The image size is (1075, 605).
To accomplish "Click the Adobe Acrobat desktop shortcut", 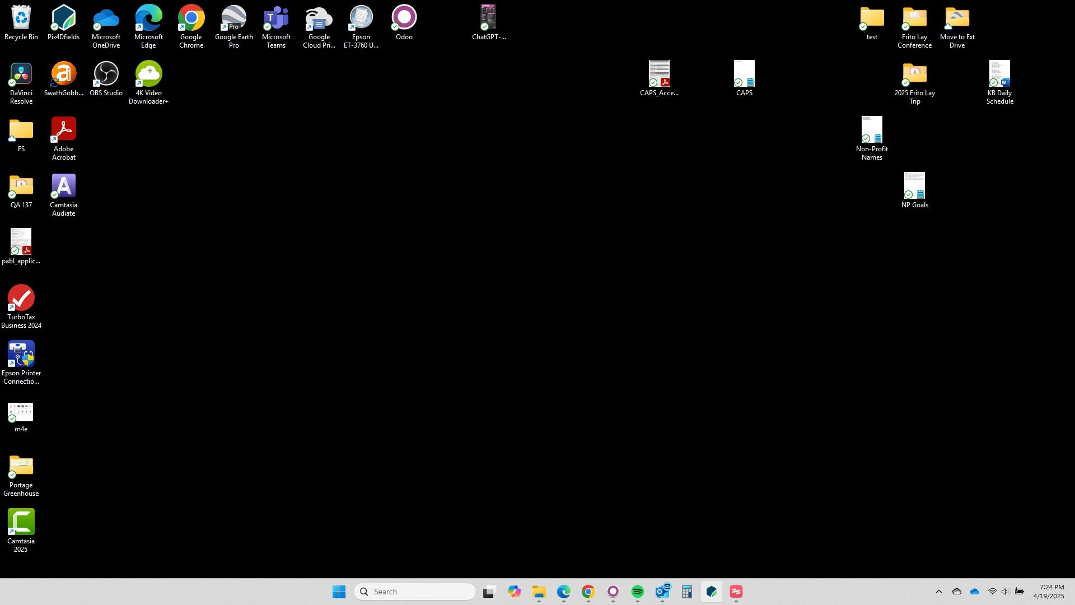I will coord(63,131).
